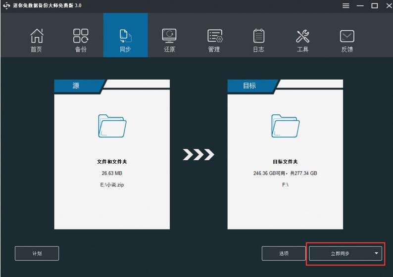View the 日志 logs tab
Viewport: 393px width, 277px height.
pos(259,40)
